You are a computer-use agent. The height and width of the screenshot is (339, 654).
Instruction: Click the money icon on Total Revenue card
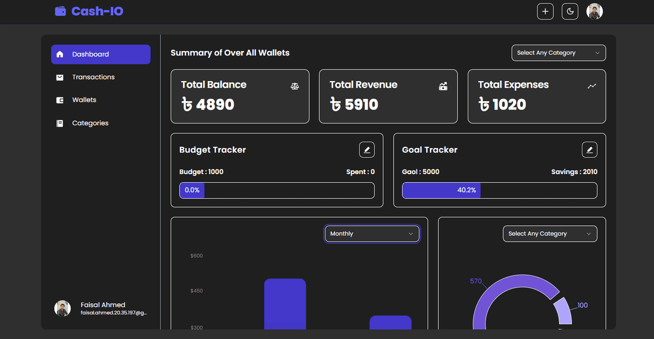click(x=443, y=86)
